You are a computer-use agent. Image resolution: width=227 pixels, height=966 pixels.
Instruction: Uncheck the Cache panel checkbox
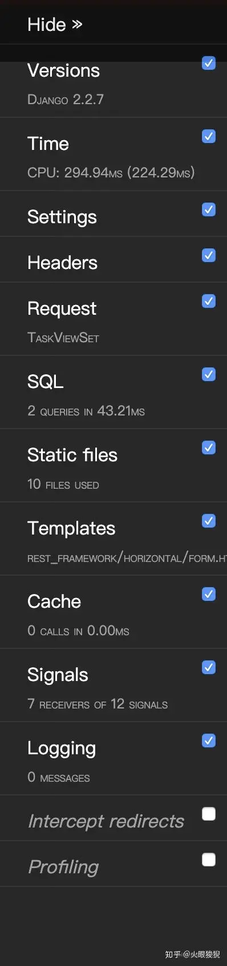click(209, 594)
